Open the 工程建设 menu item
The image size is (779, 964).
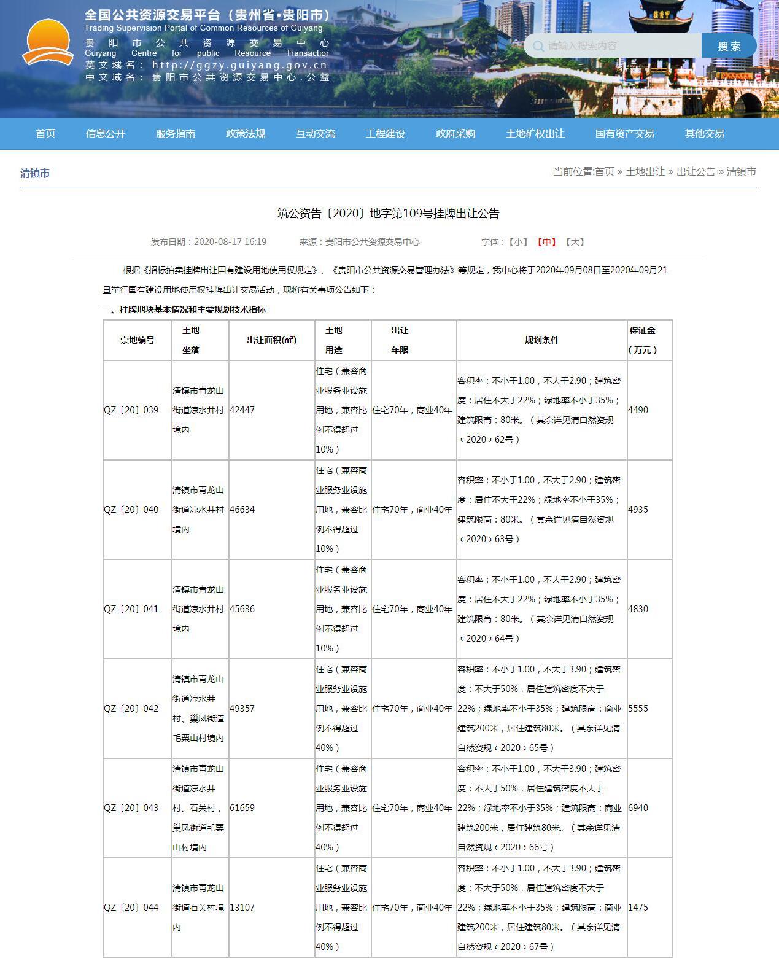pos(386,133)
